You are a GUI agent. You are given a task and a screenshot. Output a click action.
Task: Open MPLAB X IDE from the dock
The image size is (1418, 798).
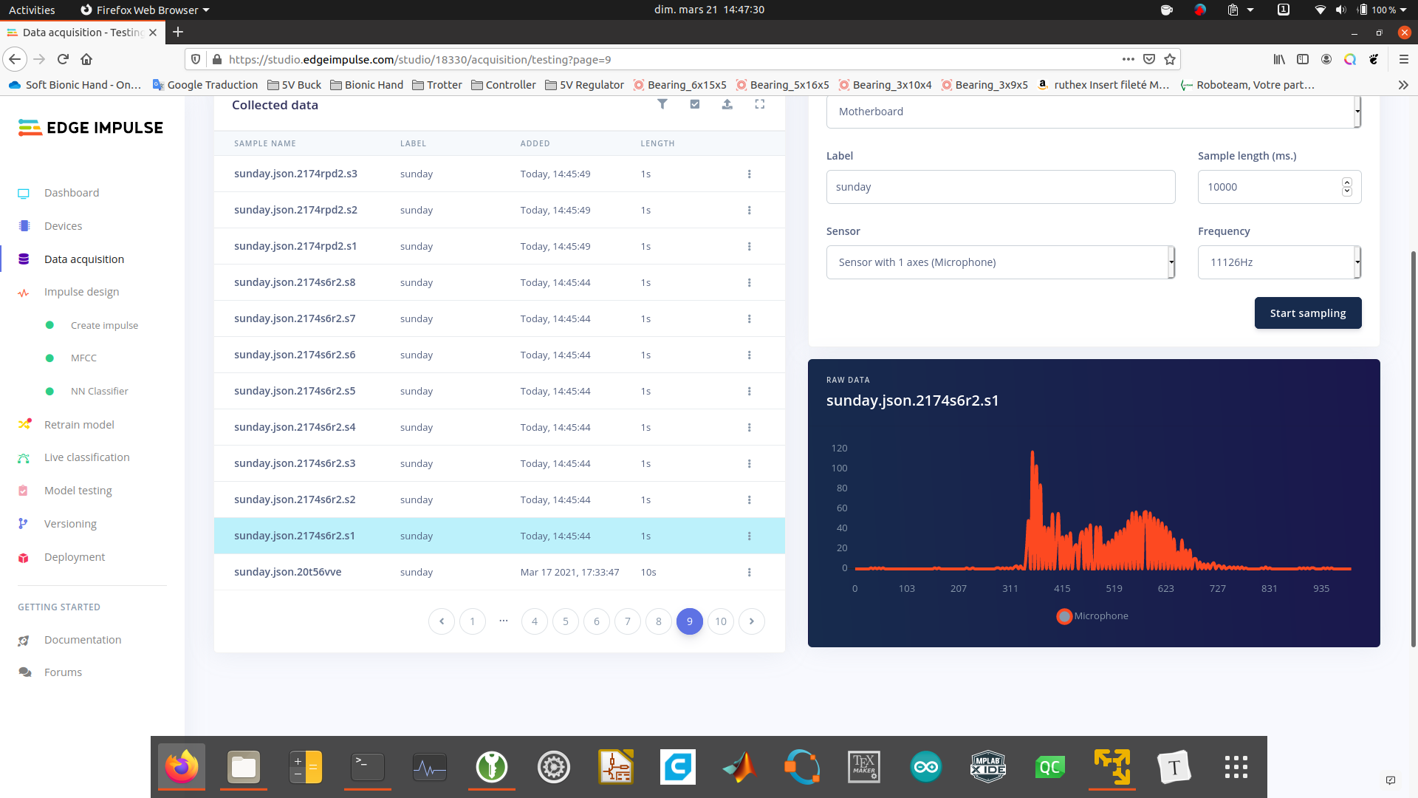(988, 767)
